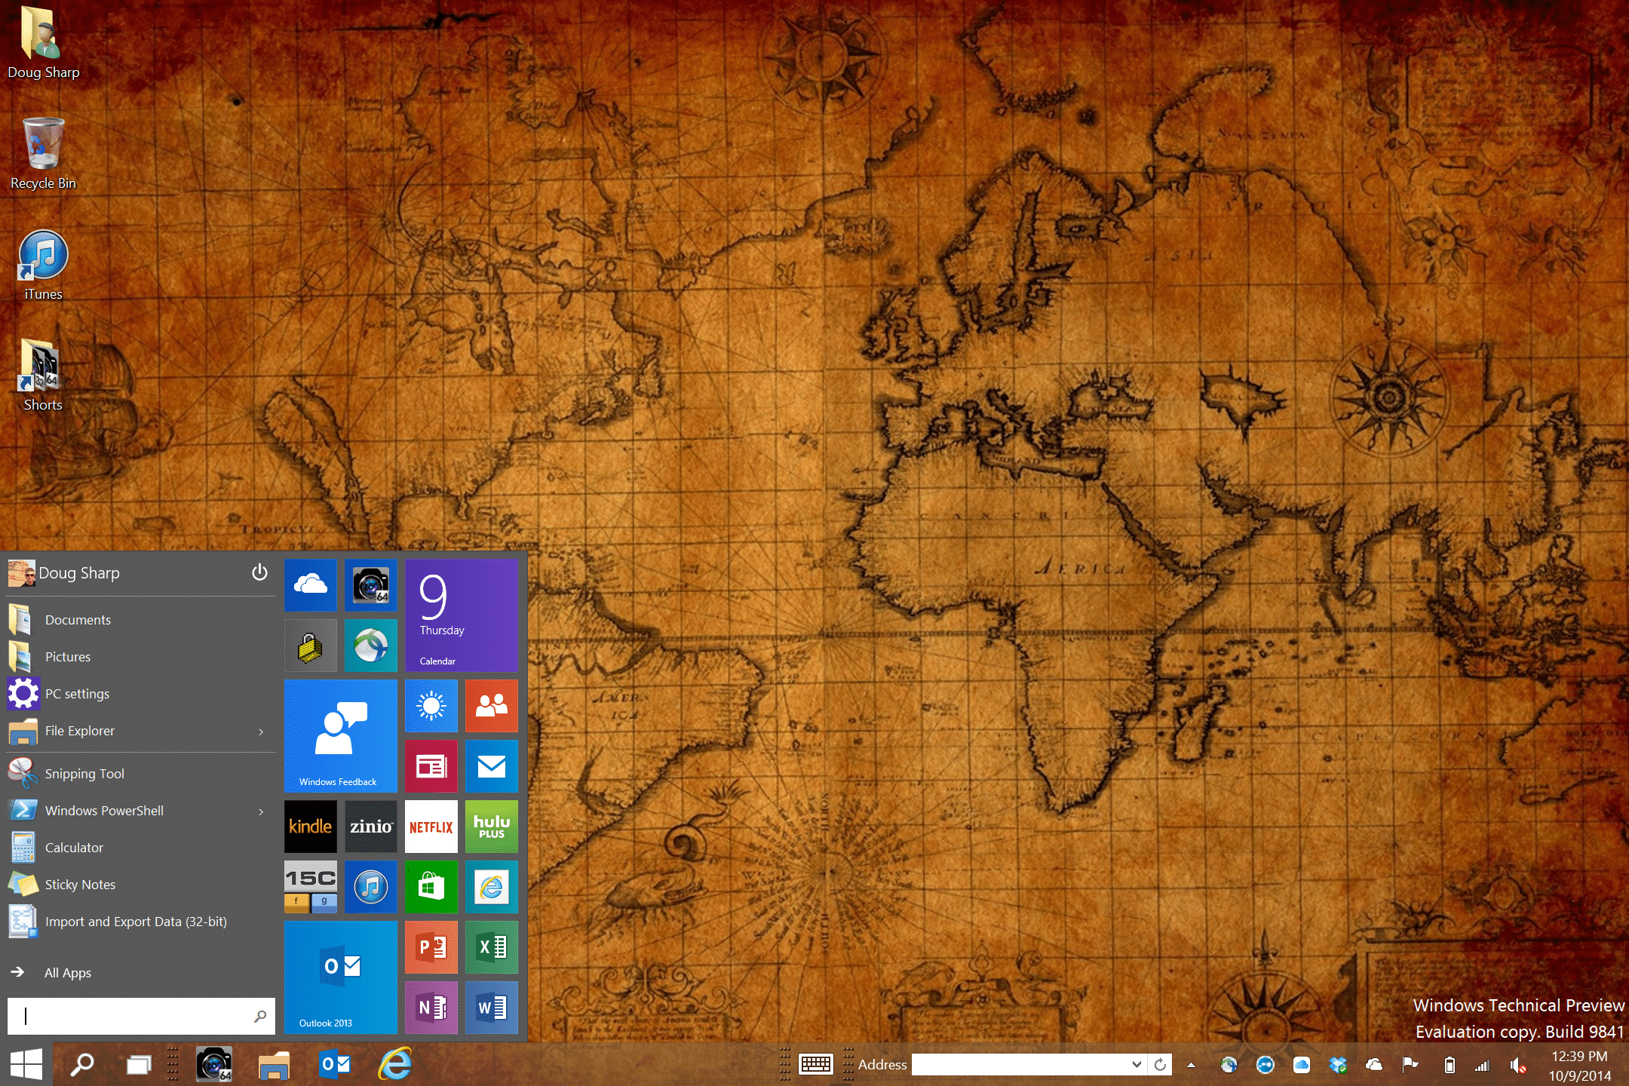The image size is (1629, 1086).
Task: Click the battery tray icon
Action: pos(1449,1065)
